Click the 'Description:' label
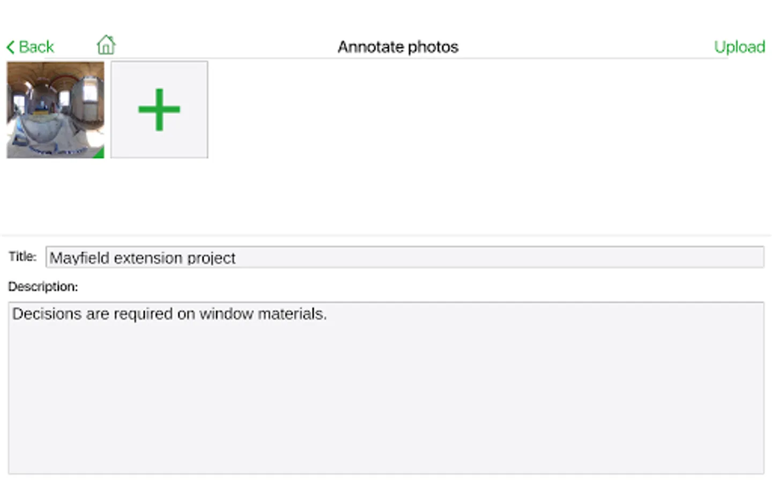The width and height of the screenshot is (772, 482). [43, 287]
